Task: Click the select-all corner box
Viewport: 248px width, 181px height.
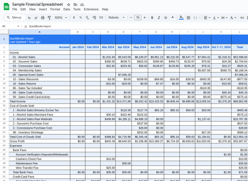Action: click(x=4, y=32)
